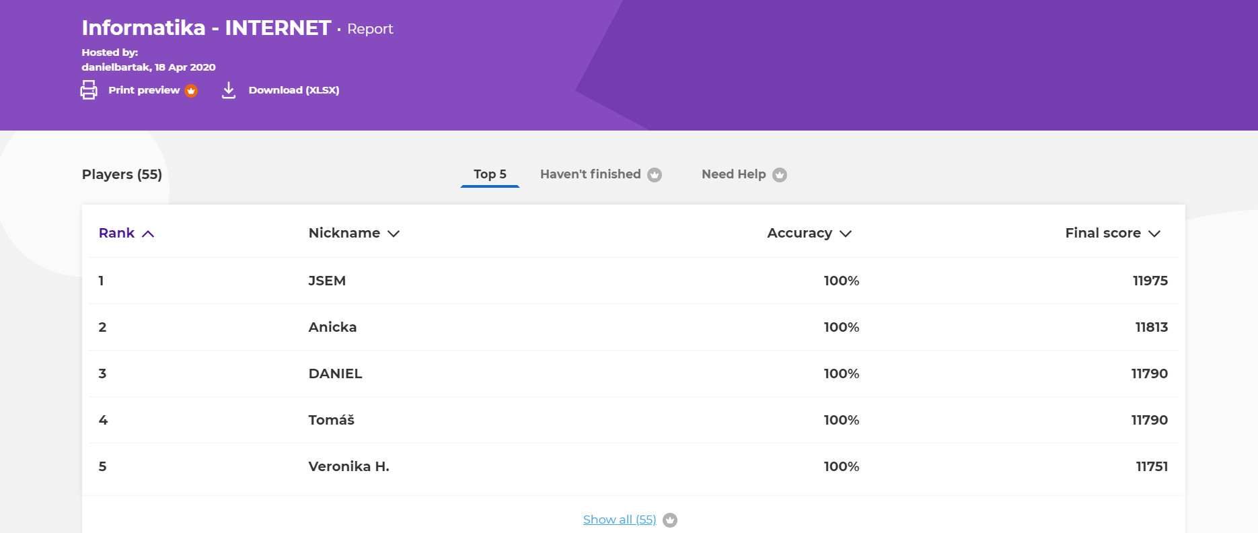Image resolution: width=1258 pixels, height=533 pixels.
Task: Click the printer icon
Action: click(x=89, y=90)
